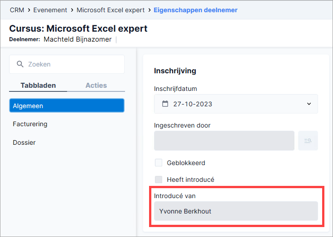Open the Algemeen section

[67, 105]
